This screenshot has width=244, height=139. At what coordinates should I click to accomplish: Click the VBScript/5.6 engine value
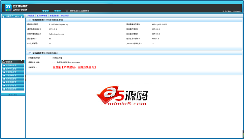(x=160, y=24)
